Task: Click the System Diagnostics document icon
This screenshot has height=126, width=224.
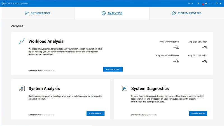Action: [125, 88]
